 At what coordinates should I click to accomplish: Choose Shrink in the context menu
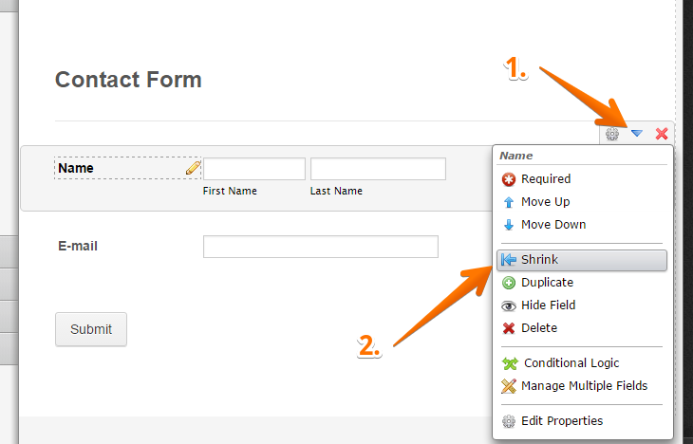click(x=539, y=259)
